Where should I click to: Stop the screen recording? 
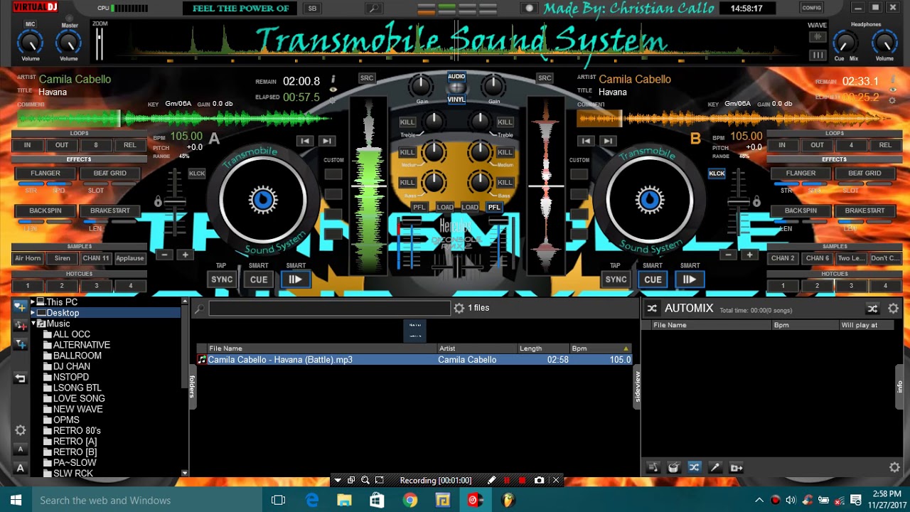point(523,481)
